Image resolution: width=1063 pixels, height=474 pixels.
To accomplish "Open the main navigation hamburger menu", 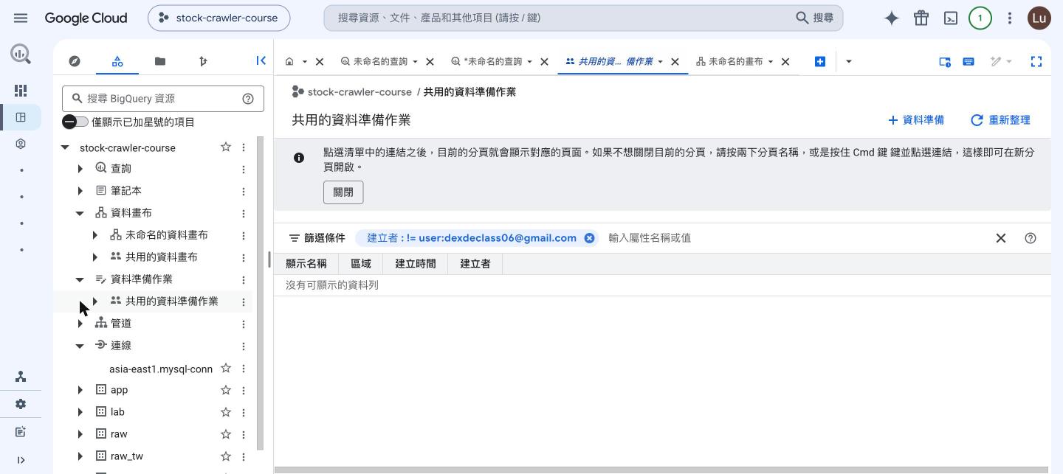I will 21,18.
